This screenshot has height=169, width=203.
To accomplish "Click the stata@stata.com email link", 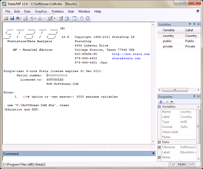I will (x=126, y=58).
